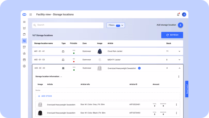Open the shopping basket sidebar icon
209x118 pixels.
(x=24, y=28)
